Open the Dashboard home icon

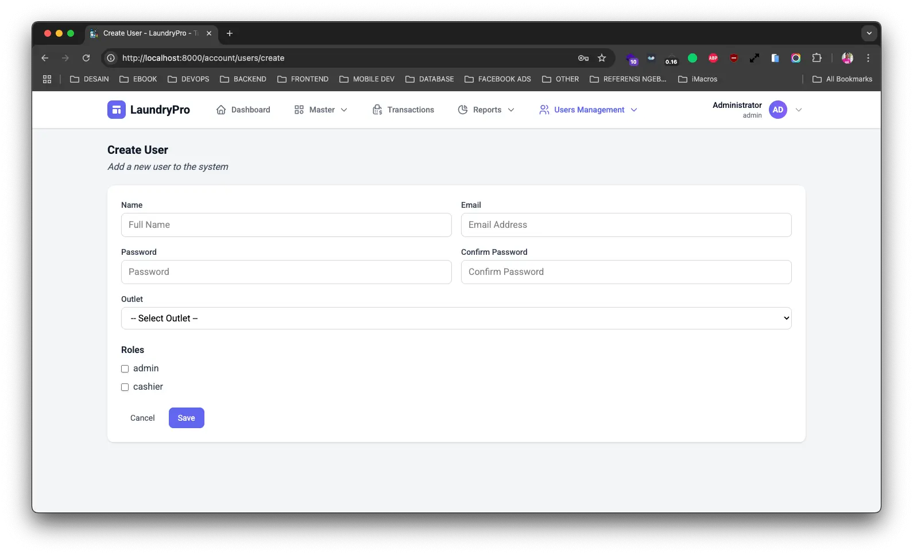221,110
